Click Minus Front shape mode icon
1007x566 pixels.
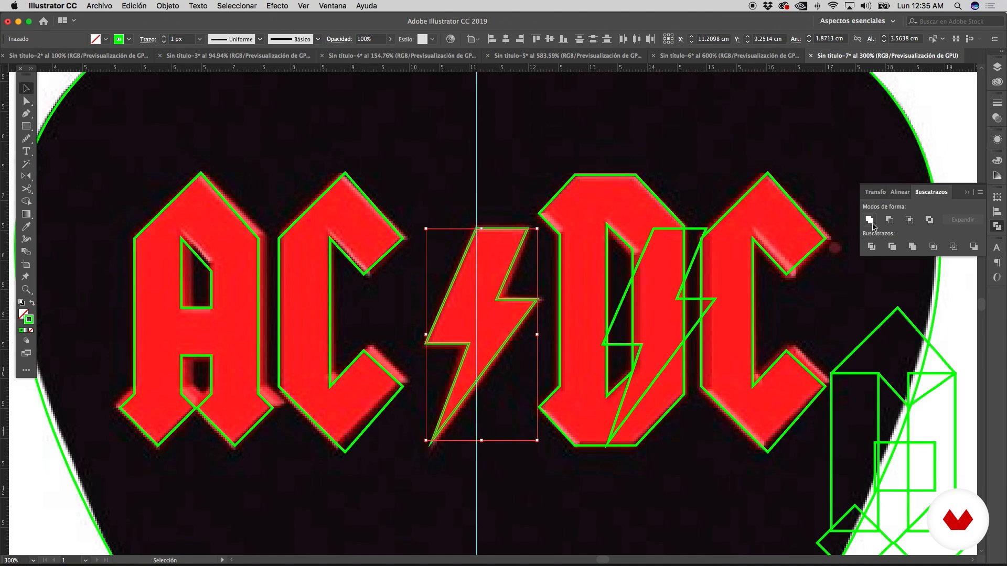click(890, 220)
